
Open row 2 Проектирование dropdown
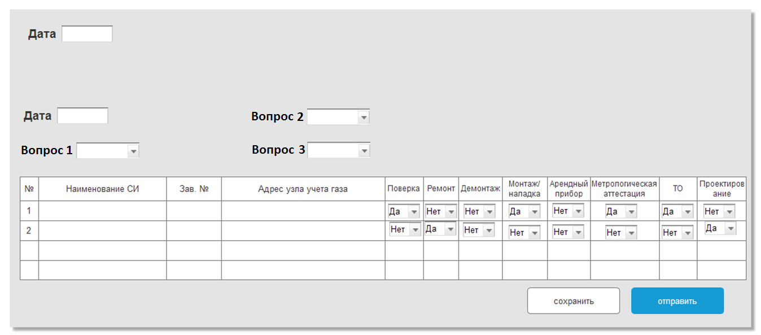720,228
